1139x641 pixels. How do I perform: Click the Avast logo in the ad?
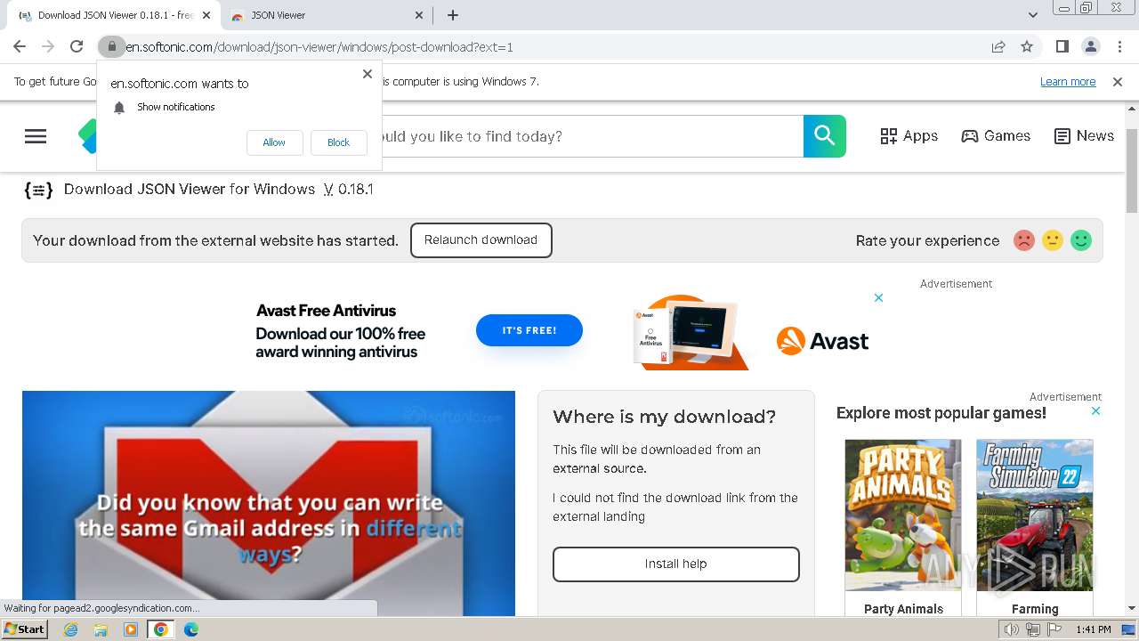click(822, 341)
